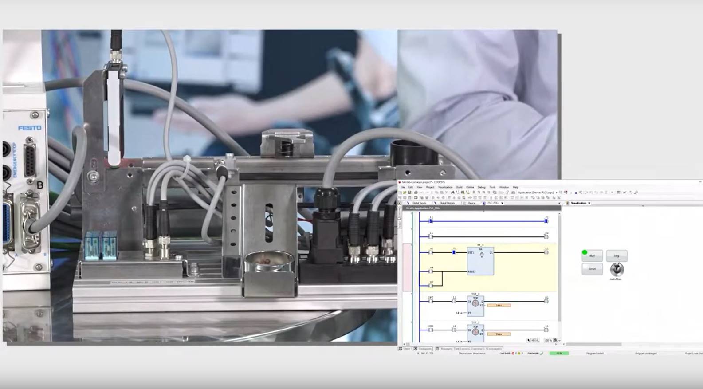Switch to the Digital Outputs tab

pos(447,203)
